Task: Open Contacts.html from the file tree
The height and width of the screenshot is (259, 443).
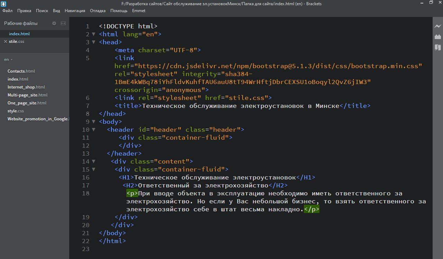Action: pos(21,71)
